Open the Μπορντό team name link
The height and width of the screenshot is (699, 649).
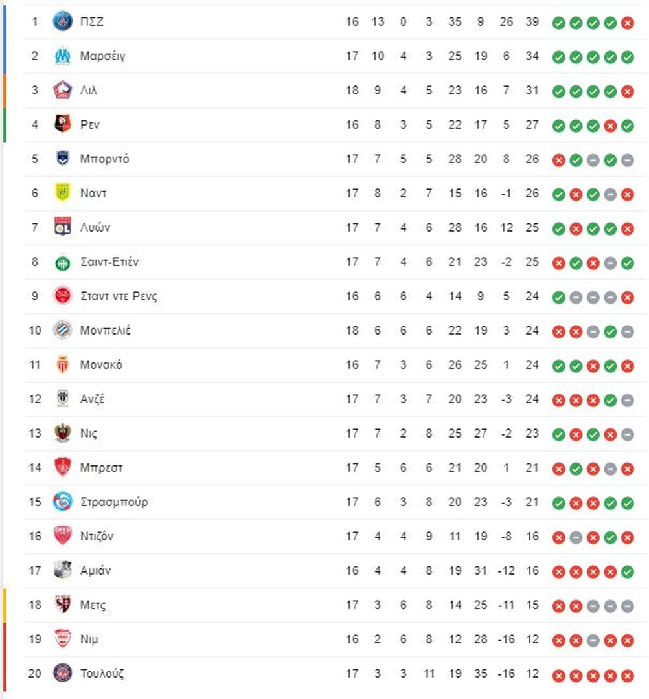coord(104,159)
